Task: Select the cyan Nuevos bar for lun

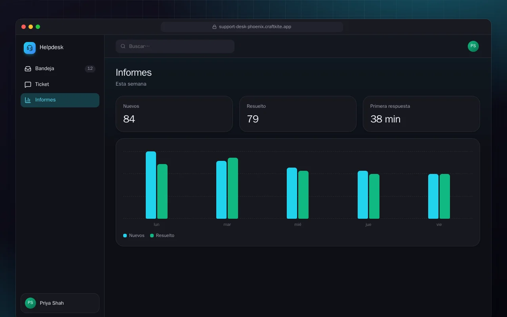Action: 151,185
